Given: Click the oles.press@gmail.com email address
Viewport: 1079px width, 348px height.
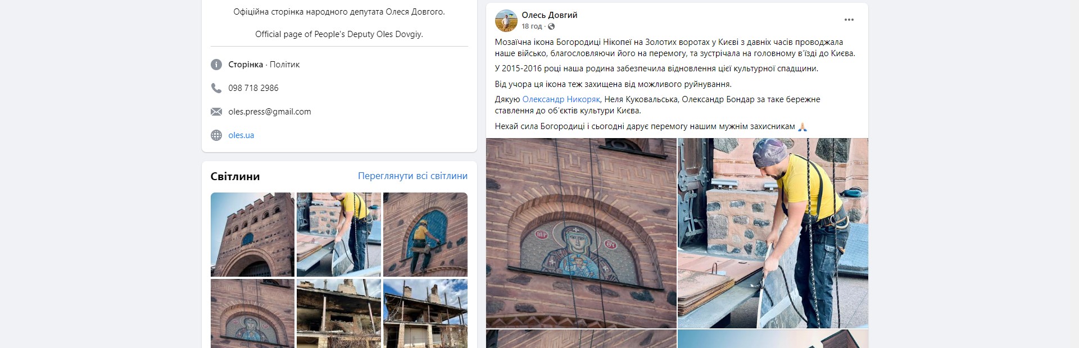Looking at the screenshot, I should (270, 112).
